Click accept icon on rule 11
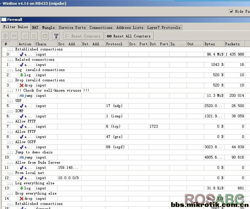Viewport: 250px width, 209px height. (22, 168)
